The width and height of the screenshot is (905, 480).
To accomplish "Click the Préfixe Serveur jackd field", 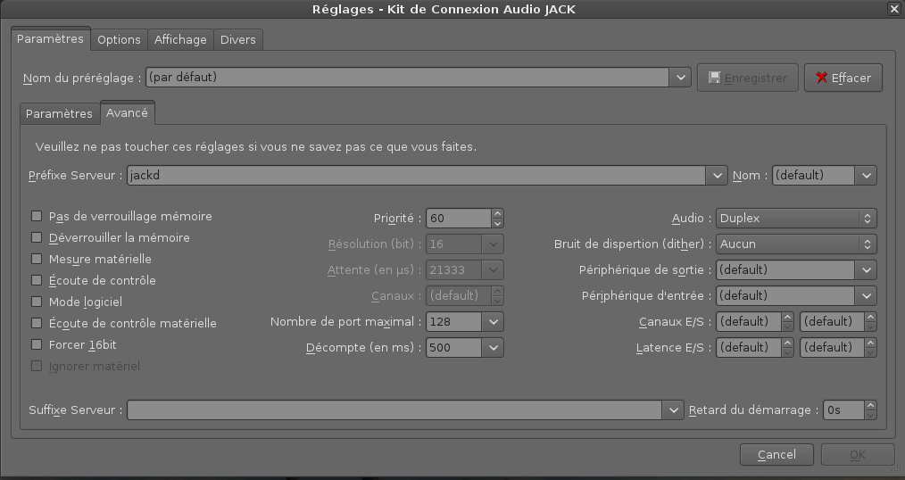I will point(416,176).
